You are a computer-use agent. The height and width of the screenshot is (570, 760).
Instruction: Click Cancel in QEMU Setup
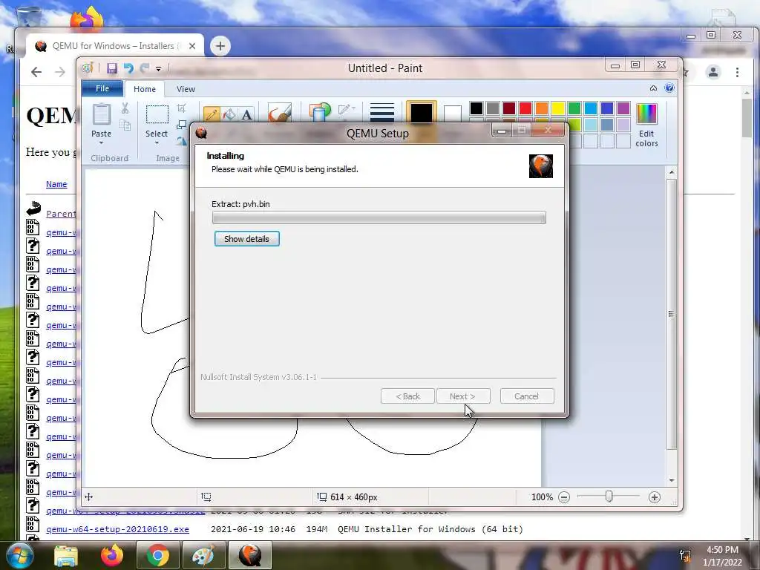[x=526, y=396]
